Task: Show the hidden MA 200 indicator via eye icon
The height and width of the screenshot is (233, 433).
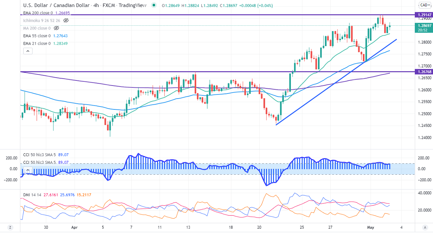Action: pos(56,28)
